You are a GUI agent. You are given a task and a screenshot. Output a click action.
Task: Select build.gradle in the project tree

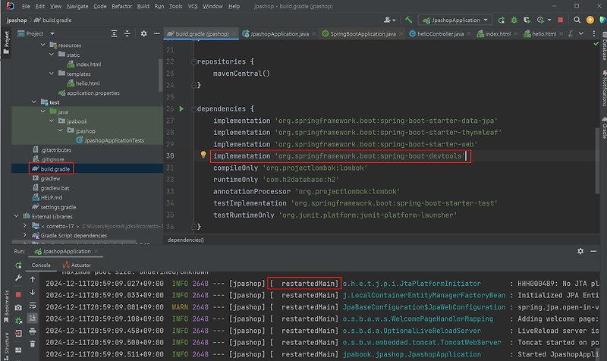point(56,168)
